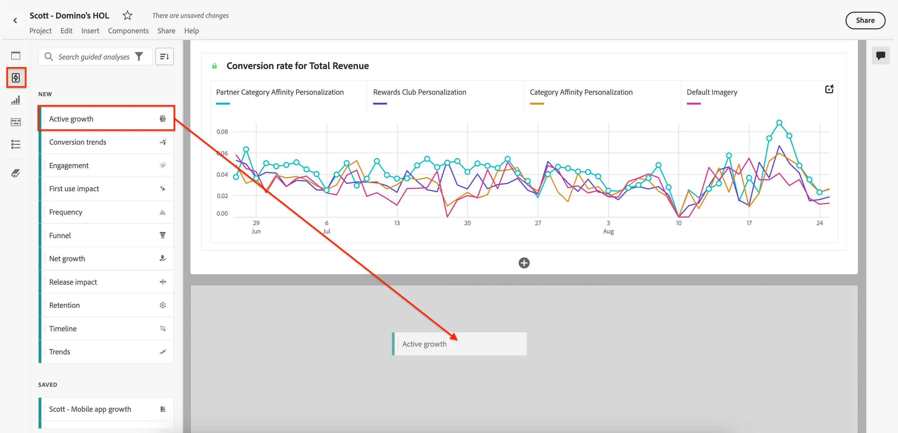Click the Rewards Club Personalization legend entry
Screen dimensions: 898x433
coord(419,92)
